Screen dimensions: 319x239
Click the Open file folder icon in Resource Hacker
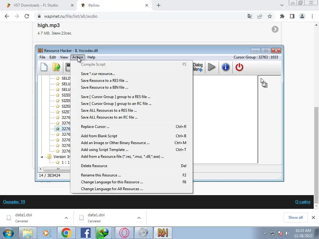pos(56,67)
